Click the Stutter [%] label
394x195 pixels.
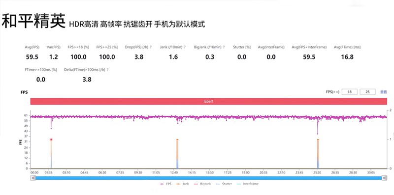pos(242,47)
